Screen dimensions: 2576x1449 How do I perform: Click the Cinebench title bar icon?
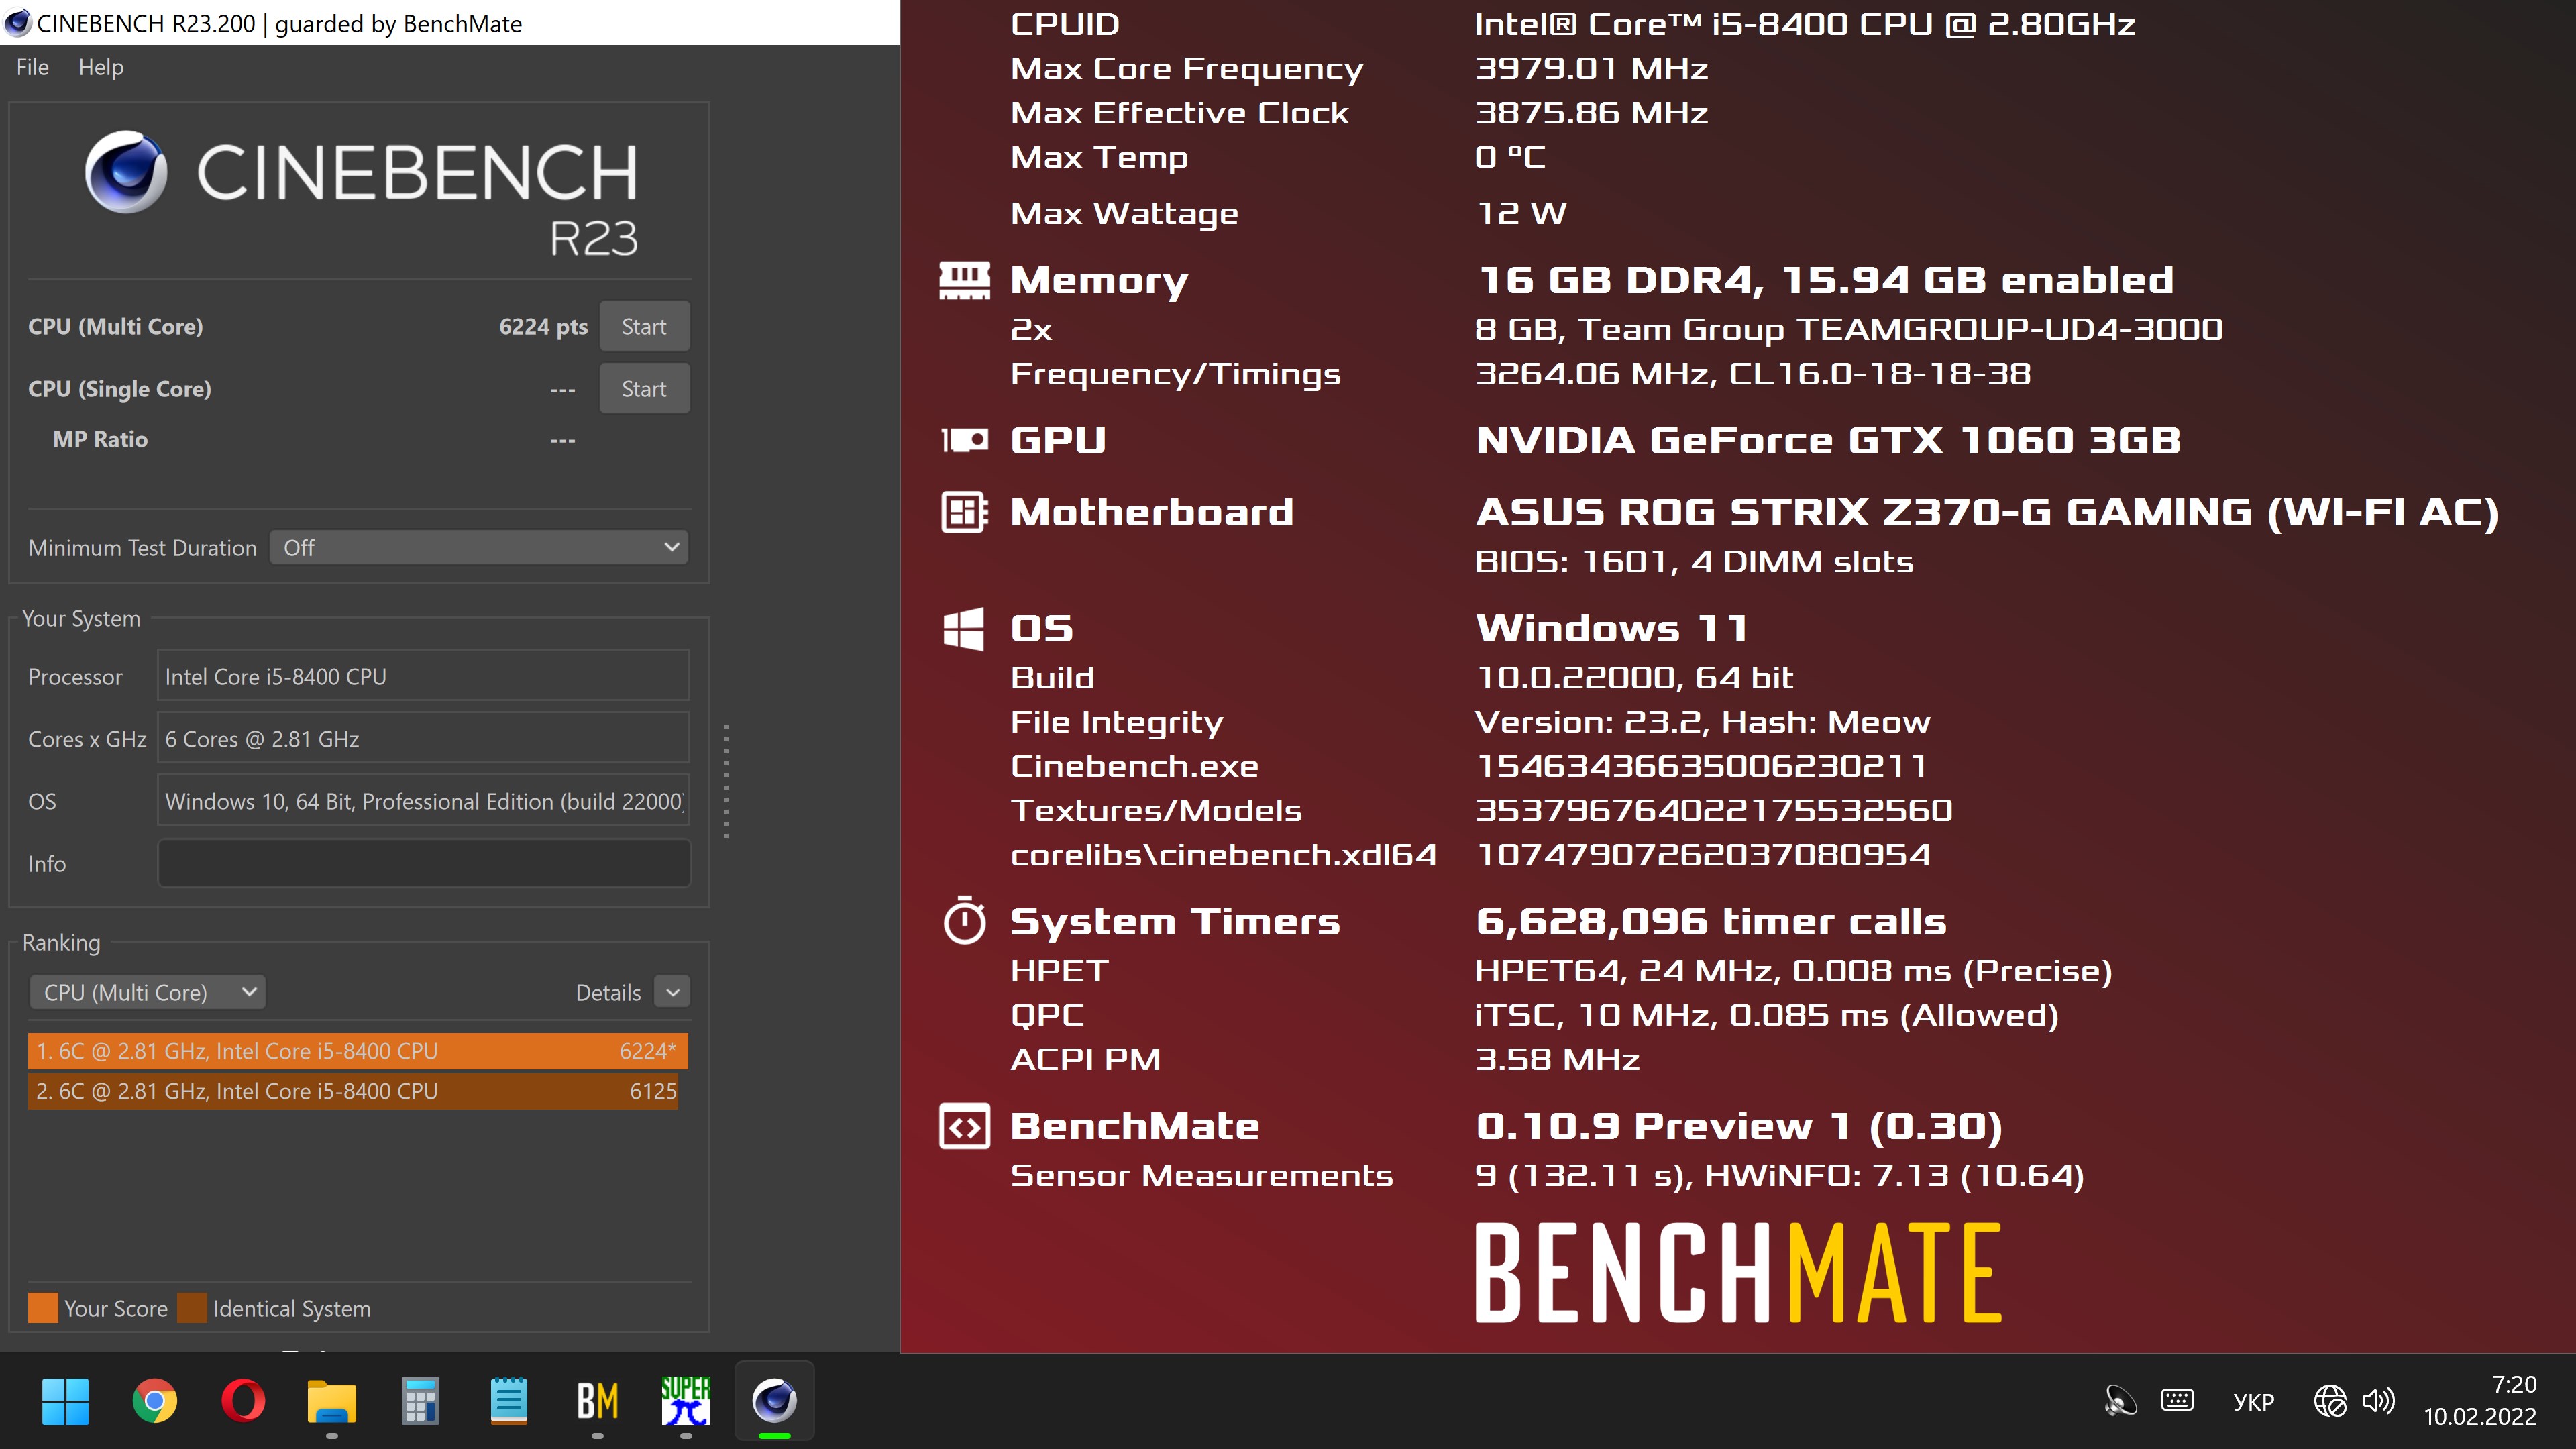point(18,22)
